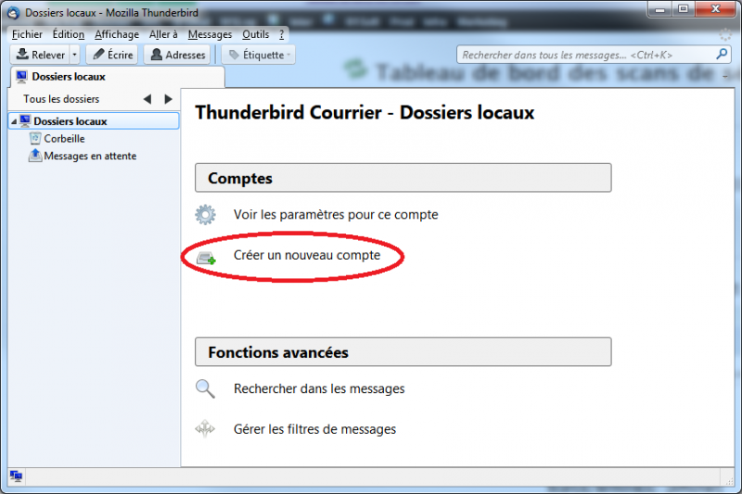This screenshot has height=494, width=742.
Task: Select Messages en attente folder
Action: tap(90, 156)
